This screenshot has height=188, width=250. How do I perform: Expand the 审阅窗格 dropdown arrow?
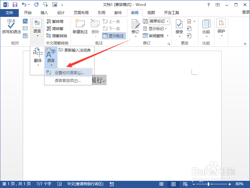pos(167,36)
